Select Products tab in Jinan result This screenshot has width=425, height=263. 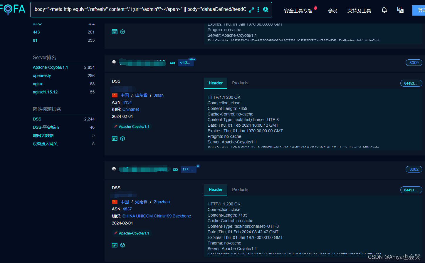[240, 83]
